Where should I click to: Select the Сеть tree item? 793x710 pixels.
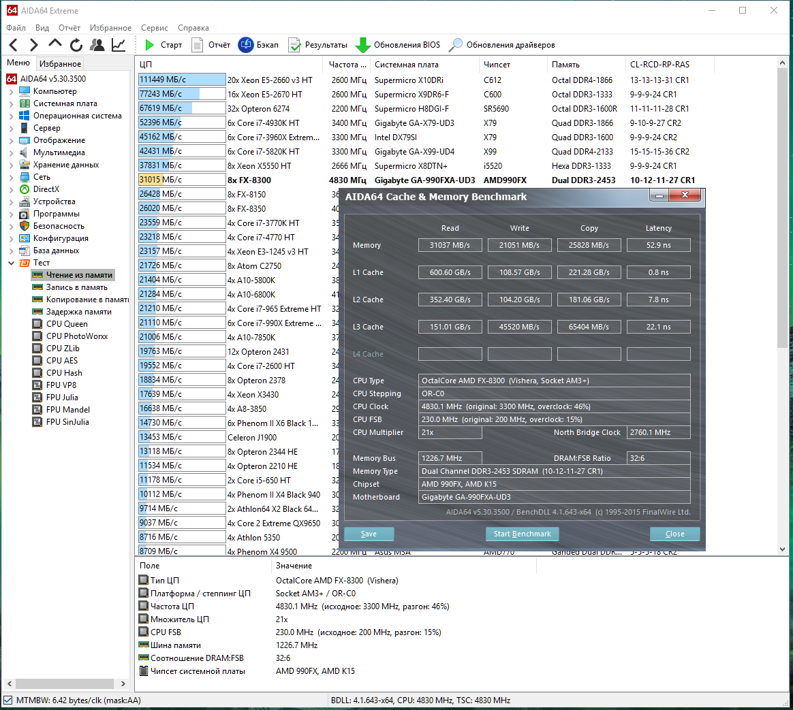[x=42, y=178]
